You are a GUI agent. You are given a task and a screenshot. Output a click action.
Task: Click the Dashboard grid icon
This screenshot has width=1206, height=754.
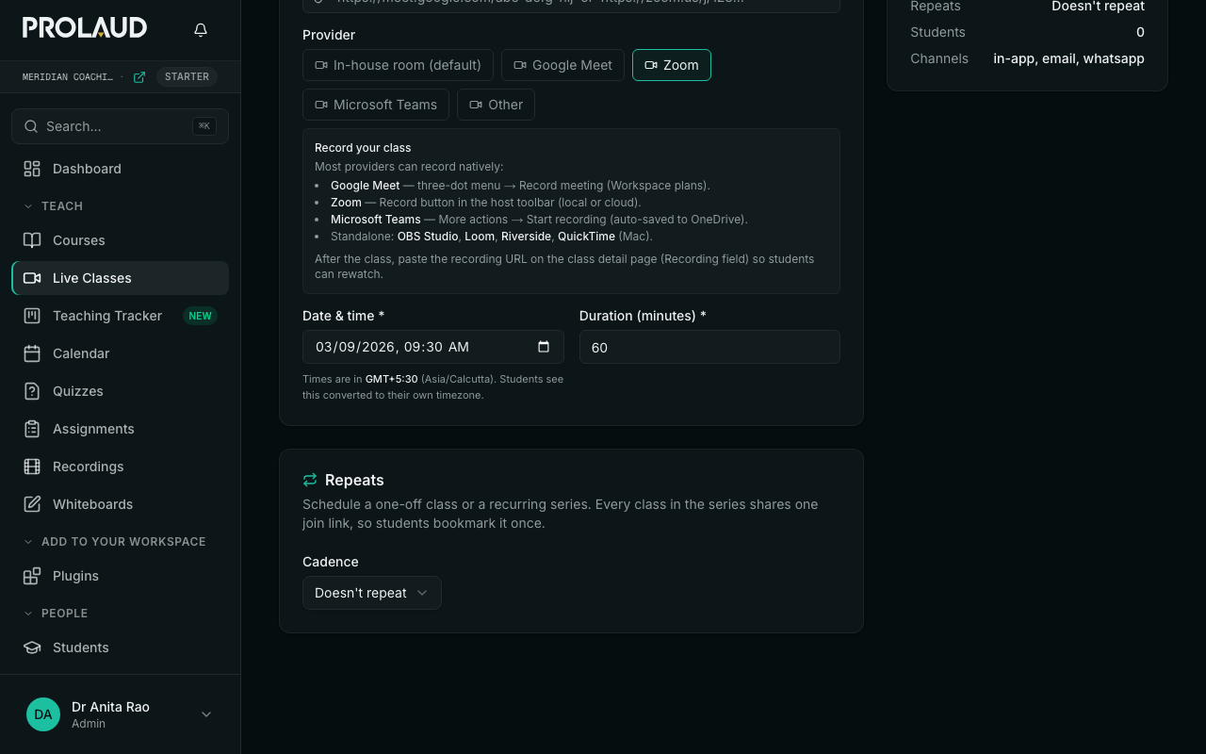tap(32, 169)
